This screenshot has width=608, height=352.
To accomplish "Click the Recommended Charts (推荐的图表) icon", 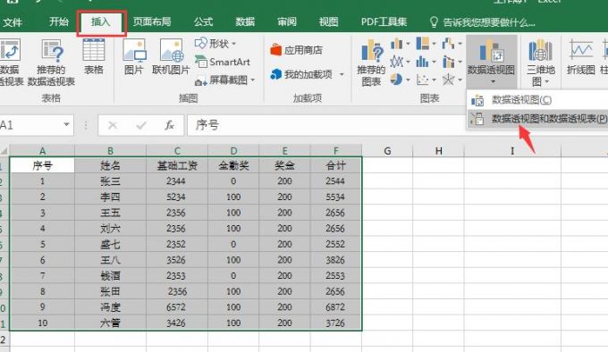I will pyautogui.click(x=371, y=50).
